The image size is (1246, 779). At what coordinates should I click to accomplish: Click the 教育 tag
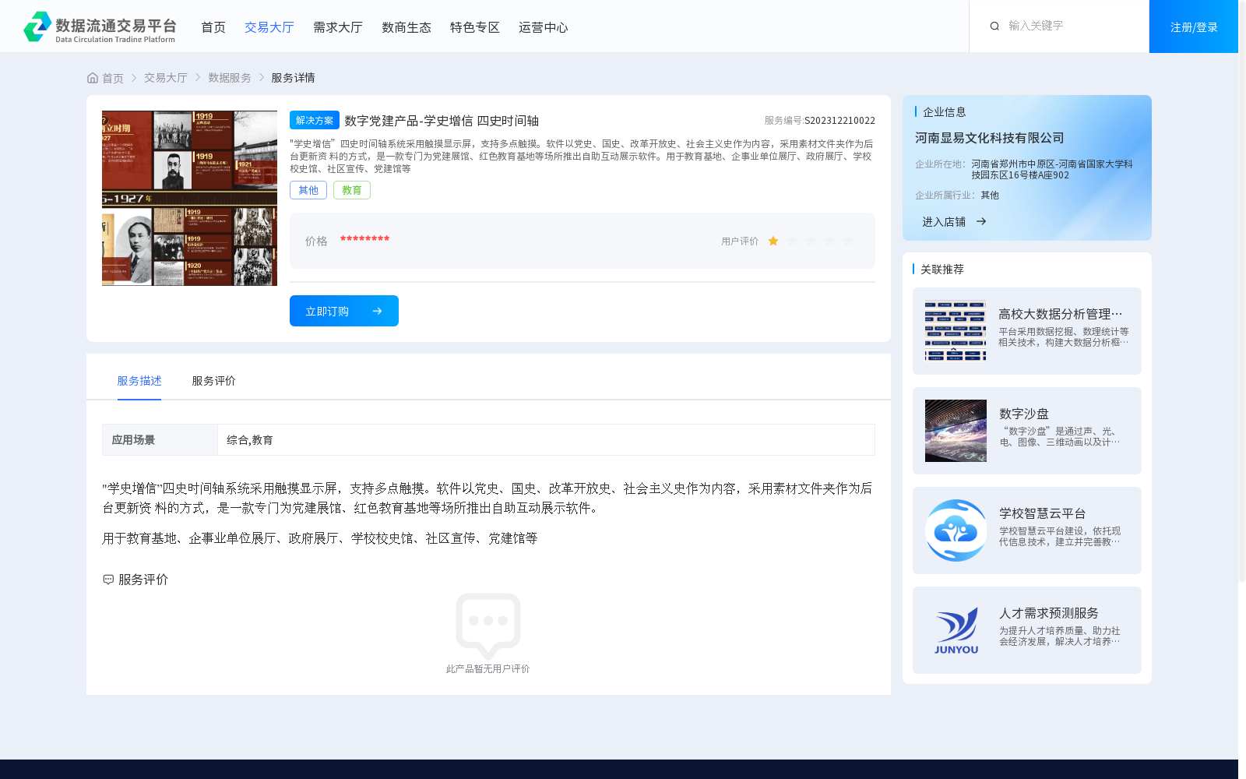coord(352,190)
